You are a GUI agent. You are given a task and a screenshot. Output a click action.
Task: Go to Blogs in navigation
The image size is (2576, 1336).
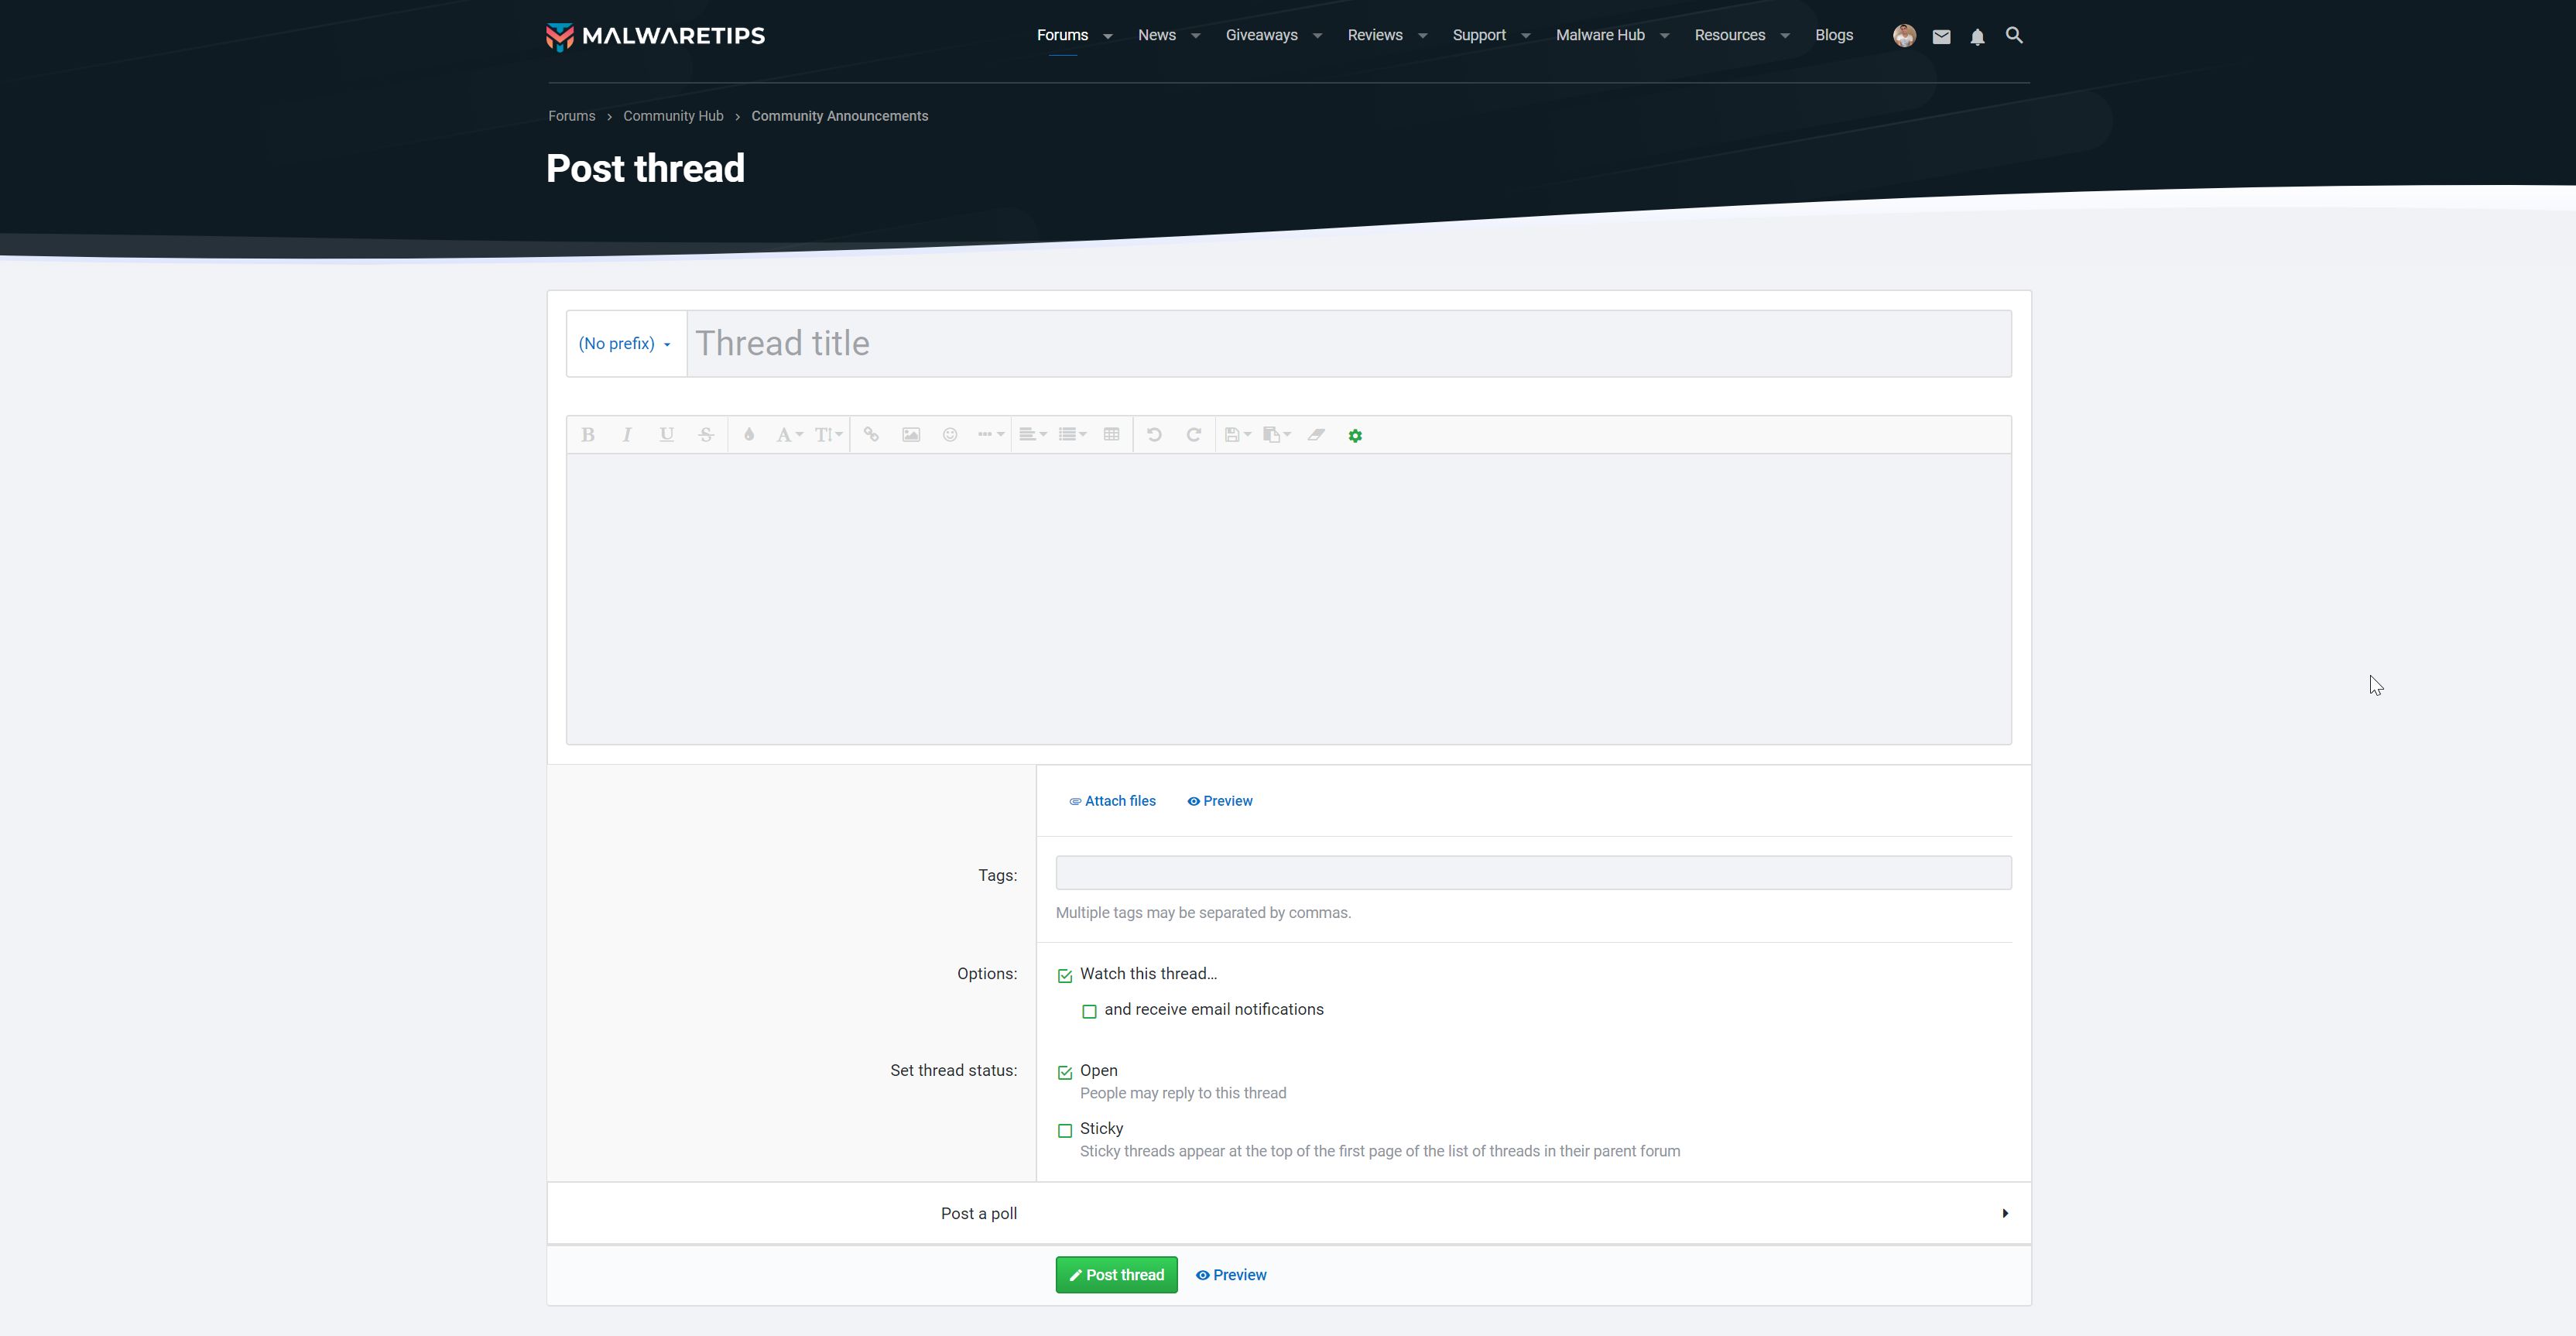[x=1833, y=35]
